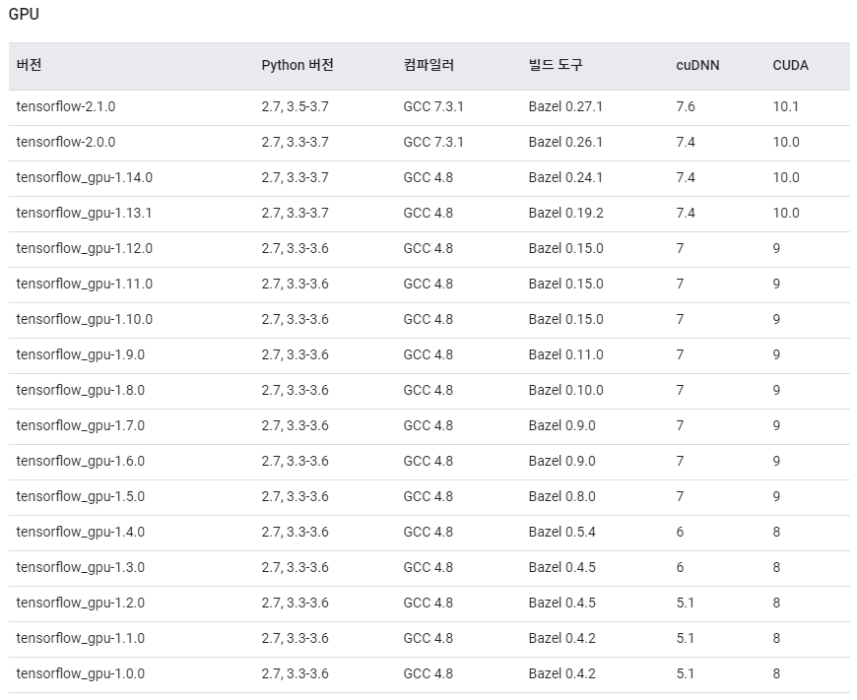Image resolution: width=857 pixels, height=700 pixels.
Task: Select the tensorflow_gpu-1.9.0 cell
Action: click(81, 355)
